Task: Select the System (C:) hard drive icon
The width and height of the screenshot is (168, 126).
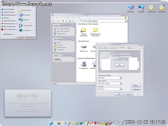Action: click(84, 48)
